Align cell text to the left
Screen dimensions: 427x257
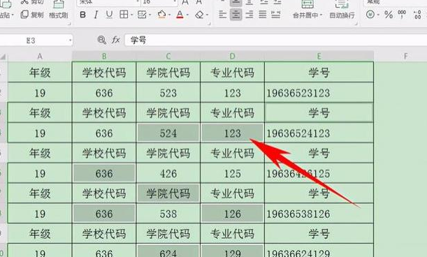tap(222, 15)
